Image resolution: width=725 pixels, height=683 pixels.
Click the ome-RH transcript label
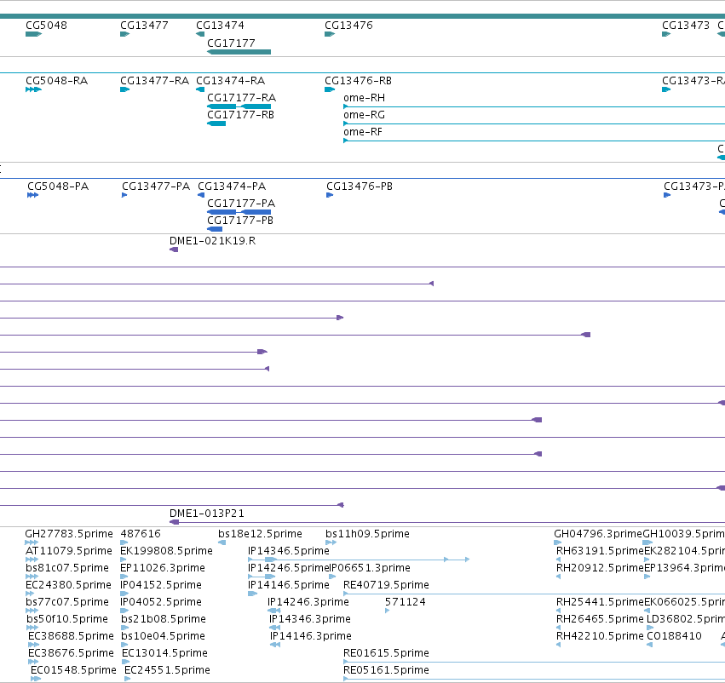(364, 98)
